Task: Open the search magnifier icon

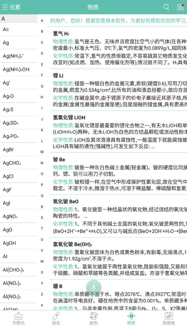Action: (166, 7)
